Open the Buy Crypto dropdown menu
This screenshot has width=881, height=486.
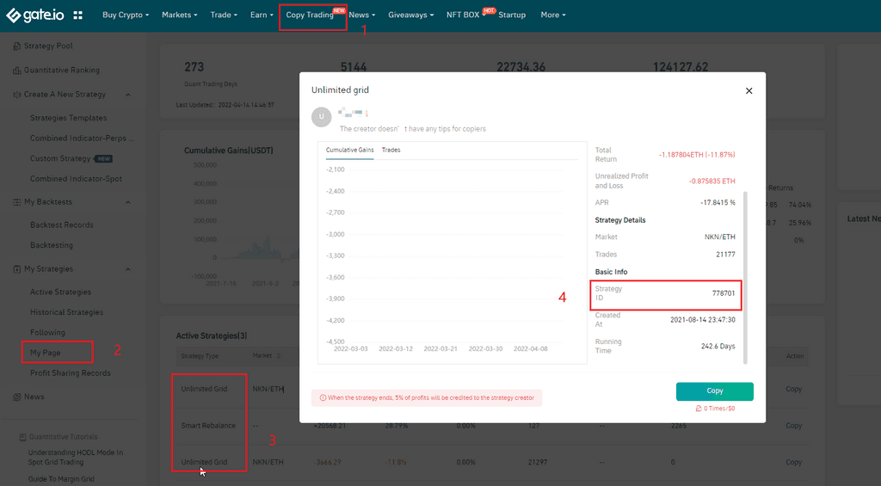click(x=125, y=15)
